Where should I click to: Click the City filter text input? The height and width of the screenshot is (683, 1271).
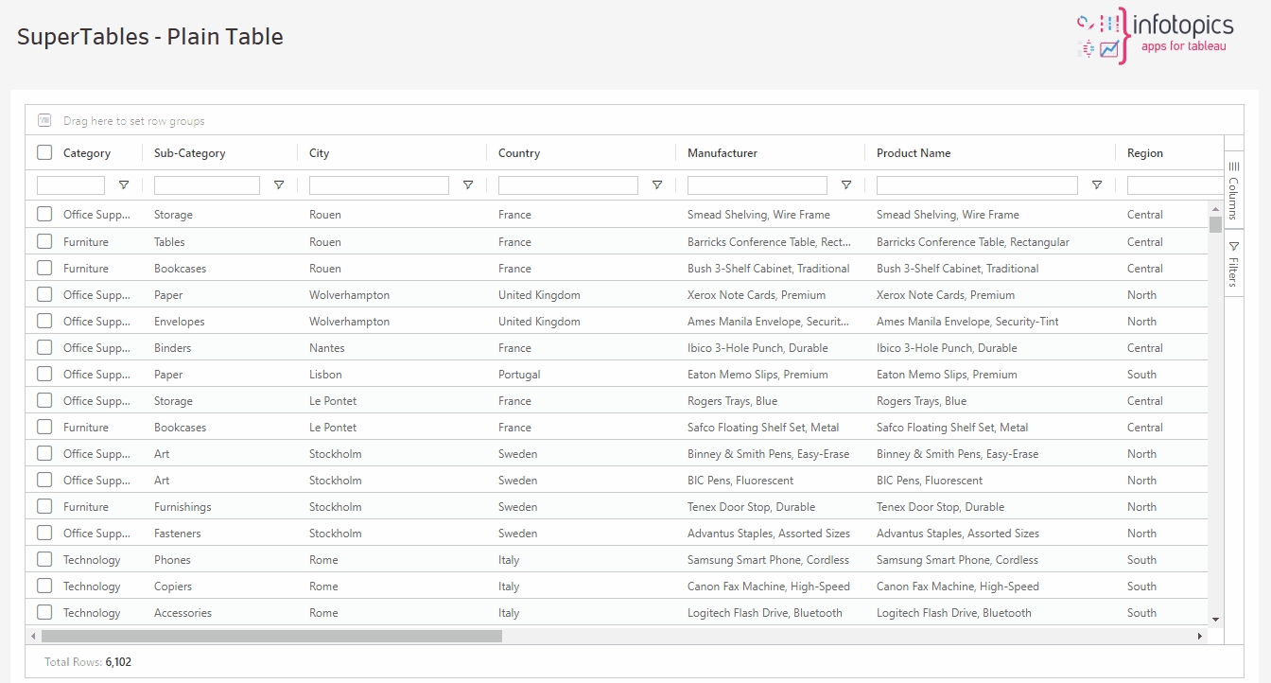(x=378, y=185)
